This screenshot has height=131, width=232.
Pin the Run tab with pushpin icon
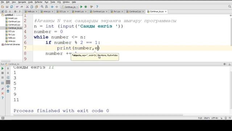tap(3, 89)
